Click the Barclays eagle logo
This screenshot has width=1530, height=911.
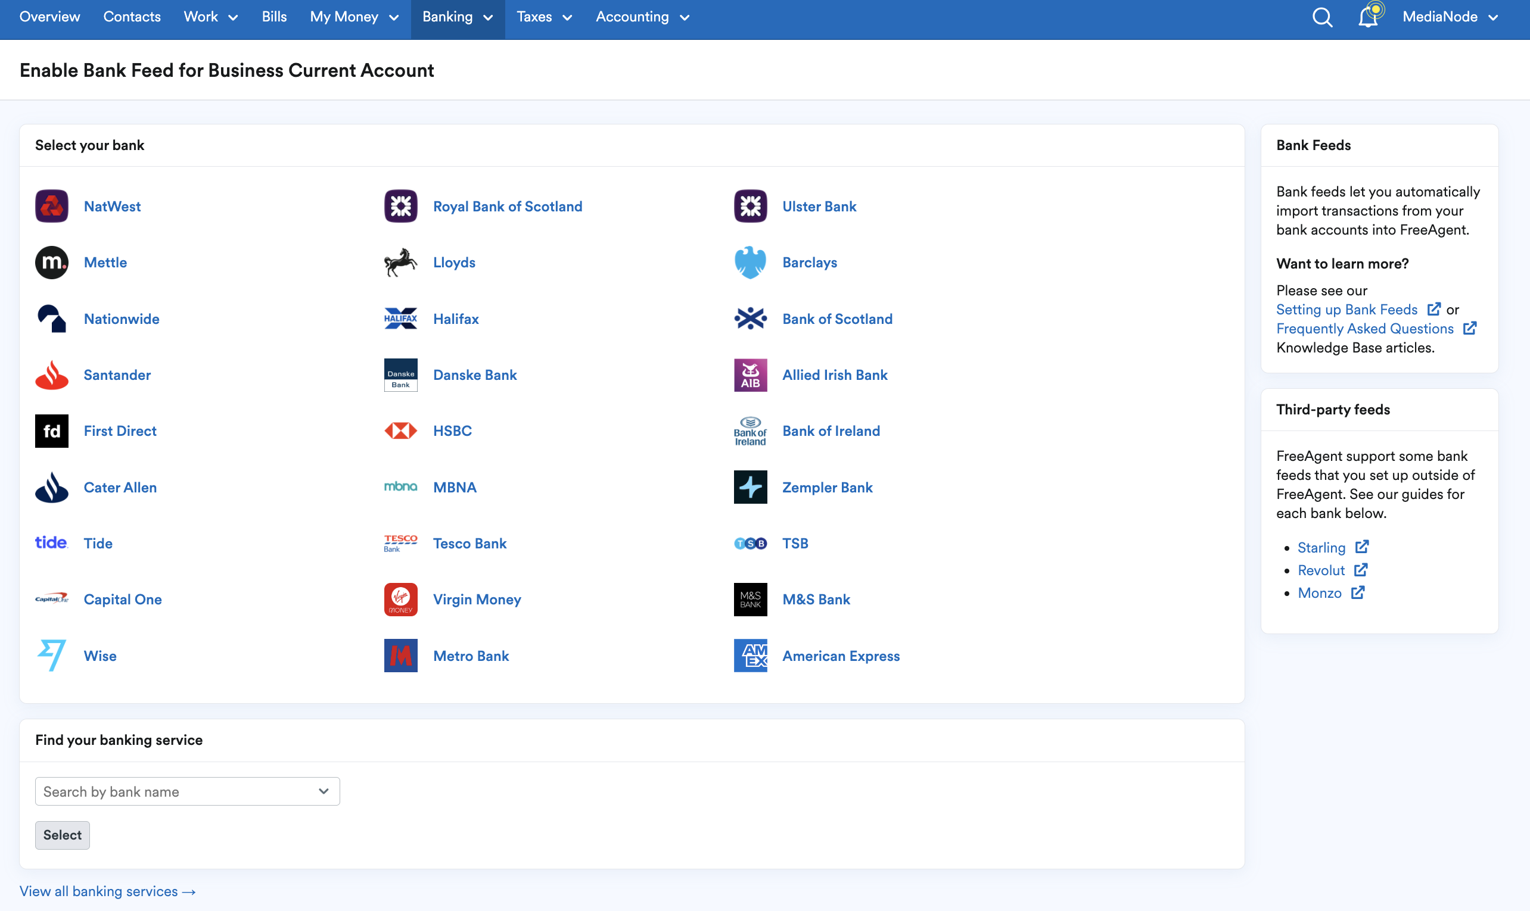pos(750,263)
